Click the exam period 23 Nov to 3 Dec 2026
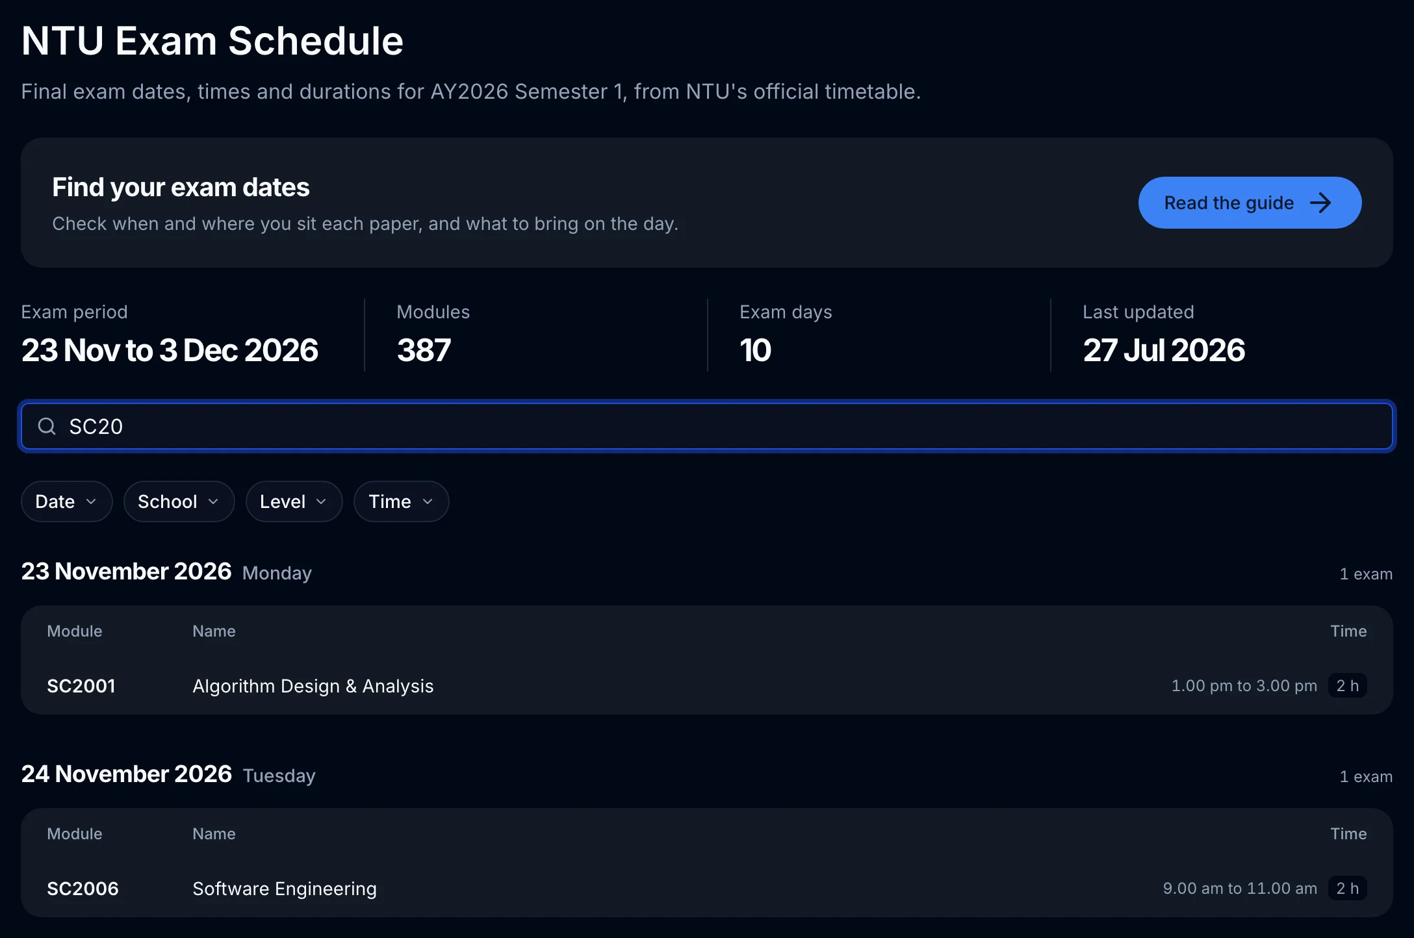1414x938 pixels. click(170, 351)
